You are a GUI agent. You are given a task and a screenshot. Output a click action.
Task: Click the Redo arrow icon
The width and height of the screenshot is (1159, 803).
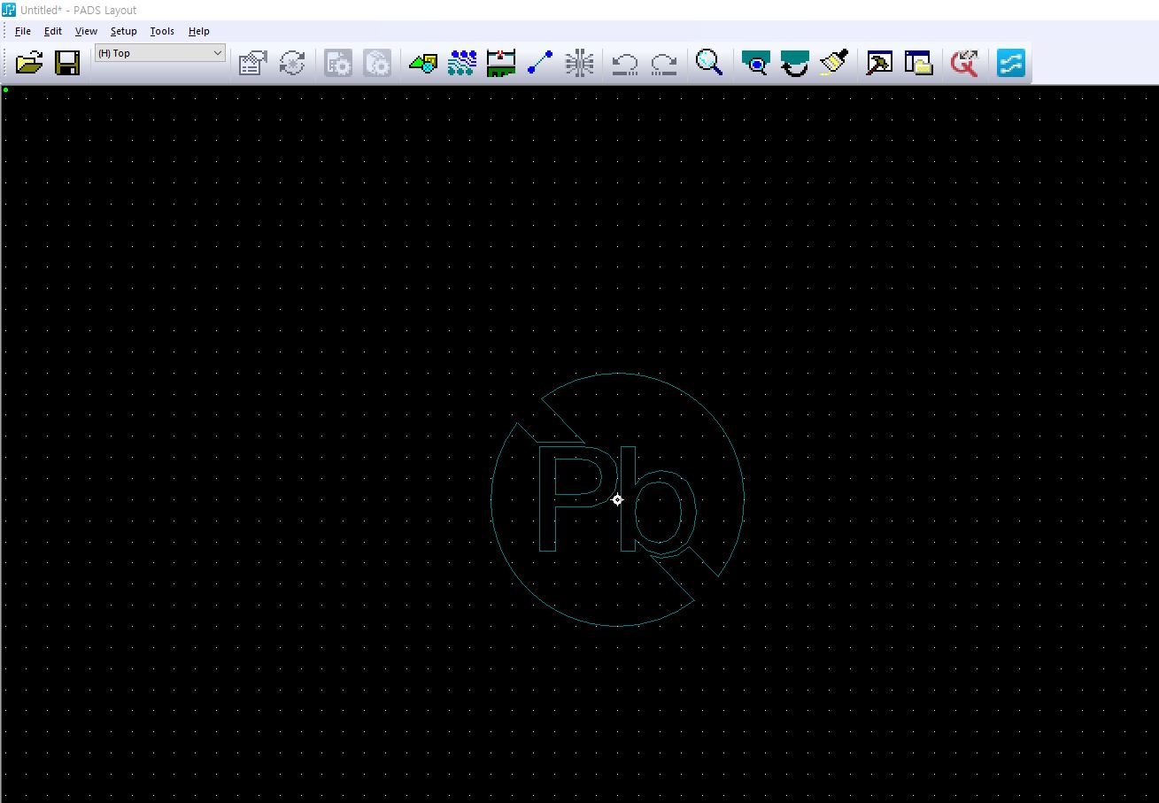click(x=664, y=63)
